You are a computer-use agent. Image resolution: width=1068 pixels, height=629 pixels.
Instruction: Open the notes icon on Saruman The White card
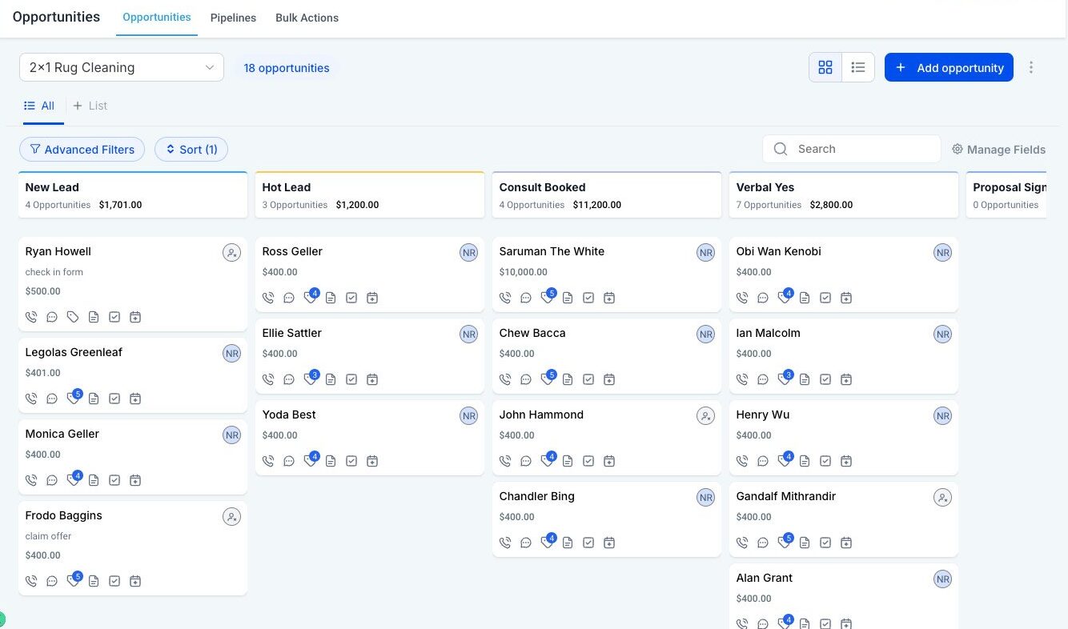point(568,298)
